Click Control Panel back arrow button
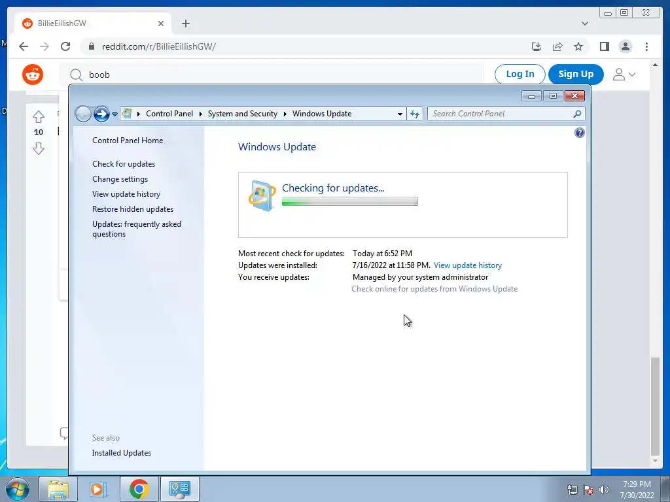The width and height of the screenshot is (670, 502). tap(83, 114)
